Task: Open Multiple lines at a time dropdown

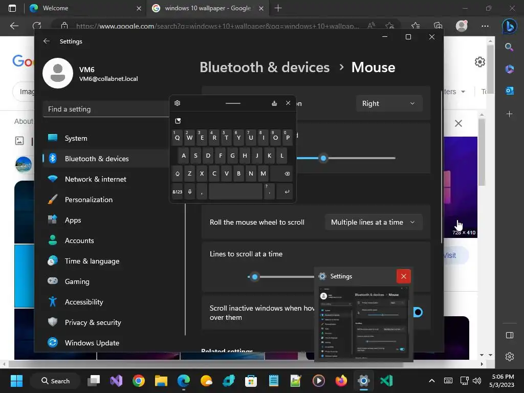Action: point(373,222)
